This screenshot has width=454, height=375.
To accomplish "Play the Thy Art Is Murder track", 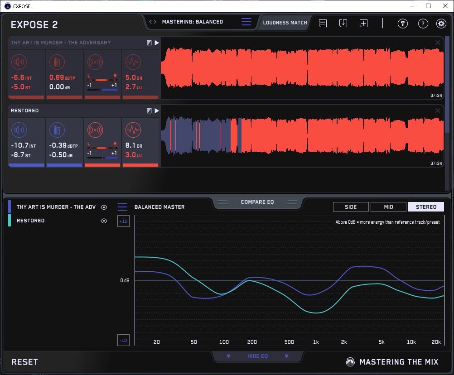I will coord(157,43).
